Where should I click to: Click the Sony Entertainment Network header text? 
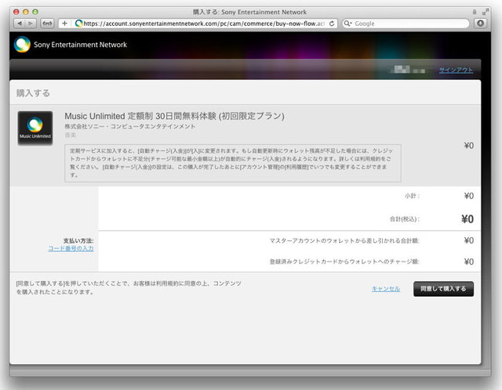(80, 45)
